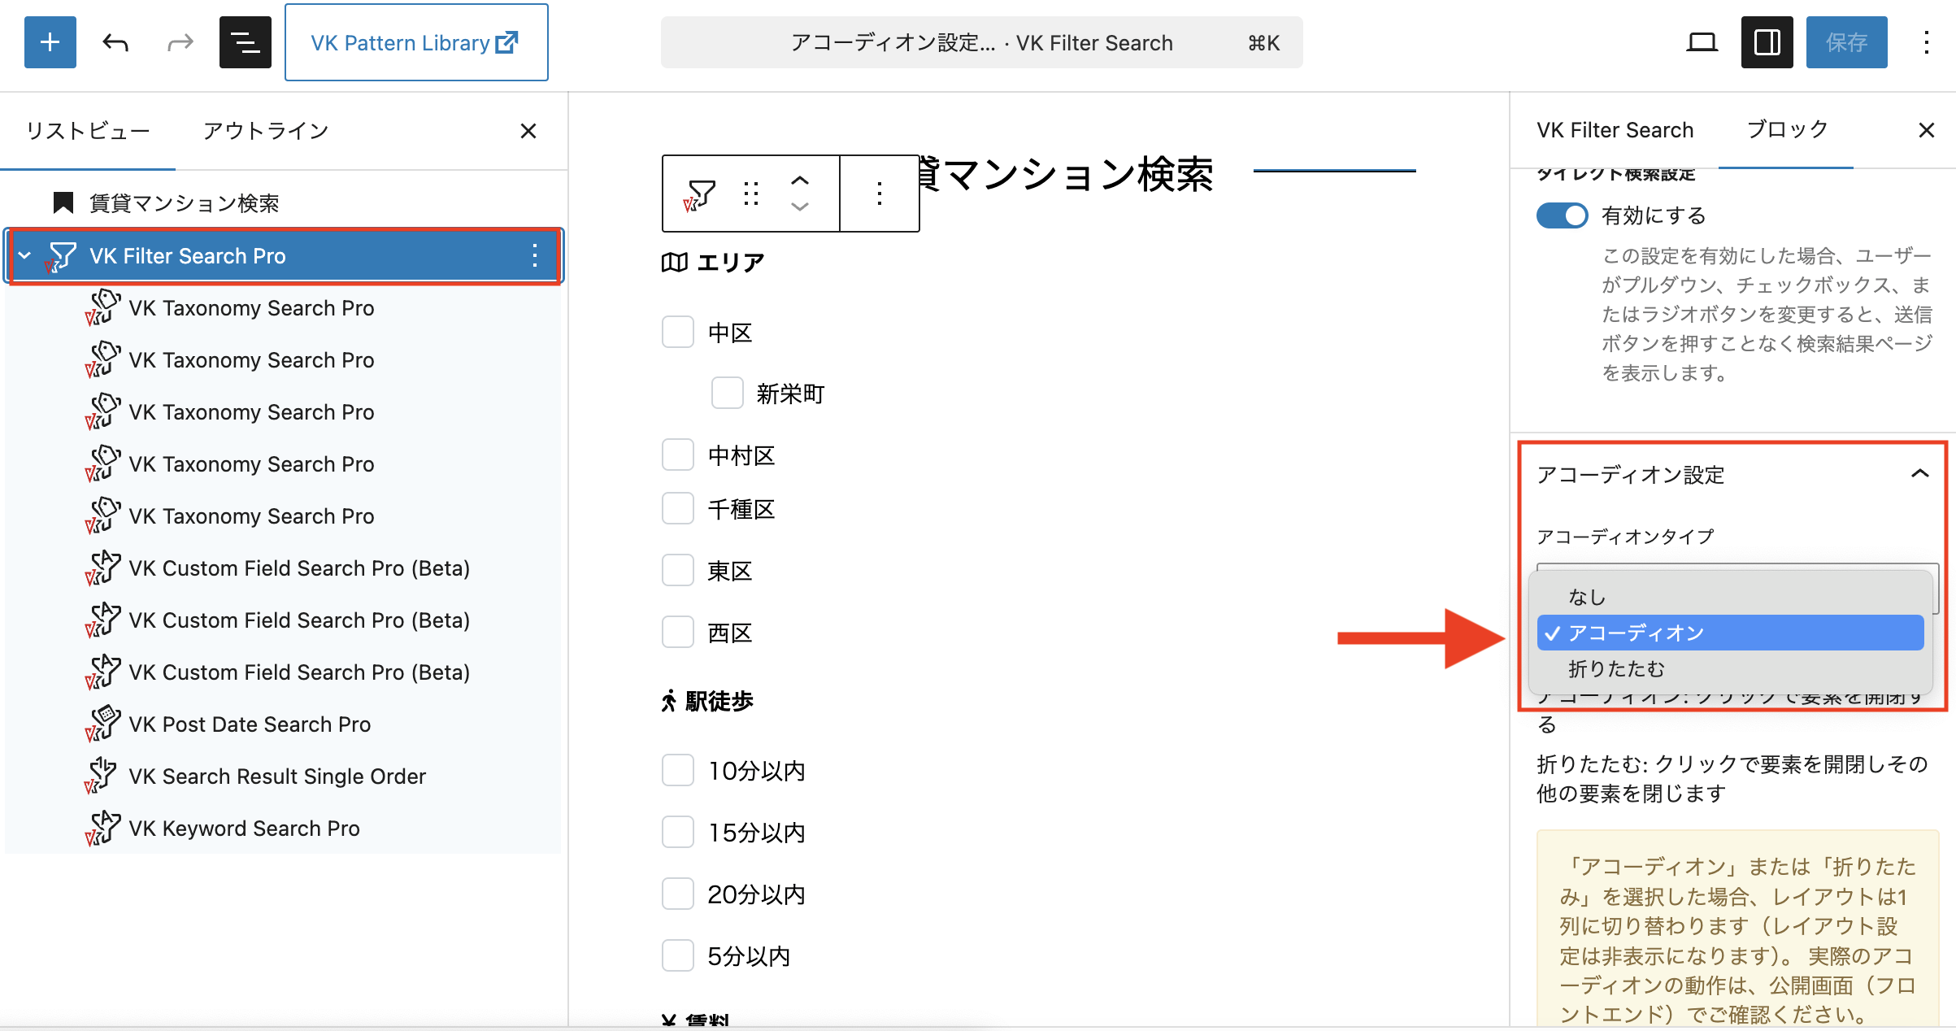The height and width of the screenshot is (1031, 1956).
Task: Click icon of third VK Taxonomy Search Pro
Action: [x=102, y=412]
